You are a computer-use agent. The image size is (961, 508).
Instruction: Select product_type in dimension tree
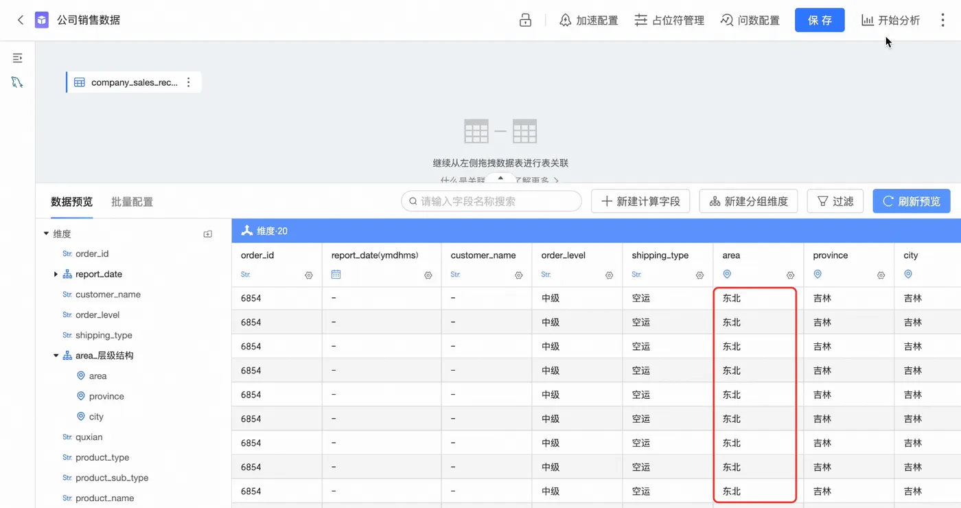(102, 458)
